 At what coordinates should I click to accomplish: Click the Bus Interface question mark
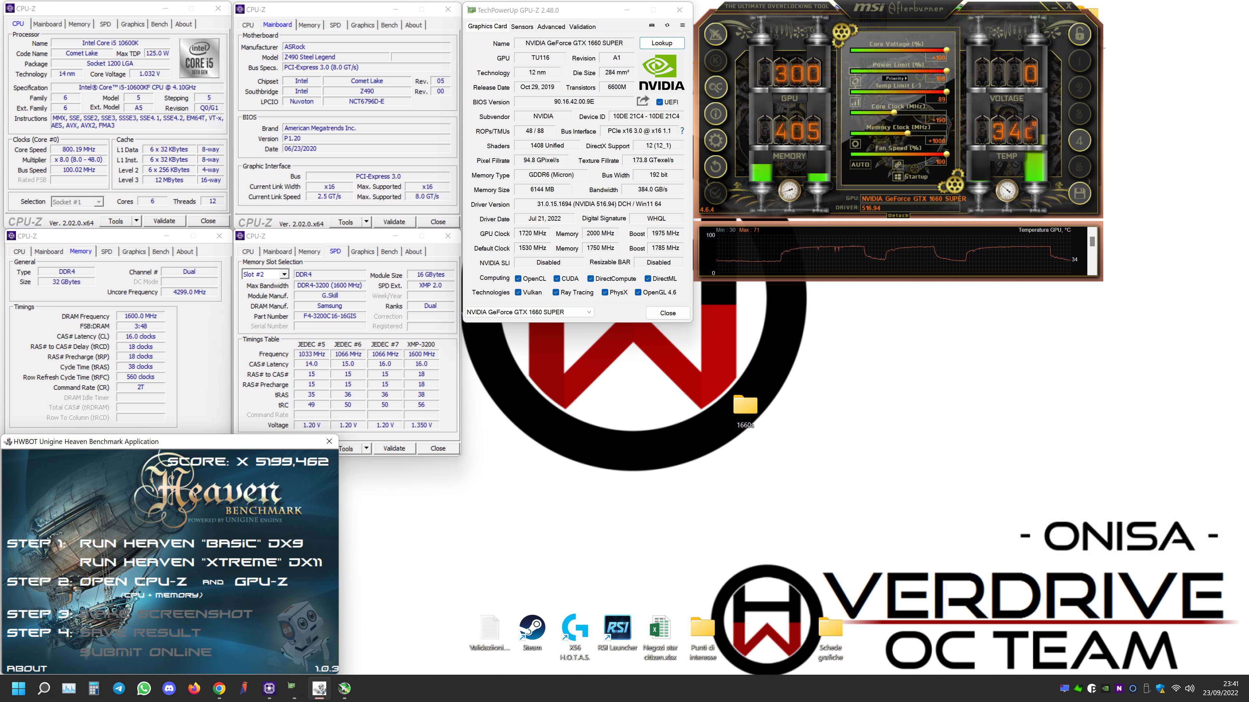coord(682,131)
